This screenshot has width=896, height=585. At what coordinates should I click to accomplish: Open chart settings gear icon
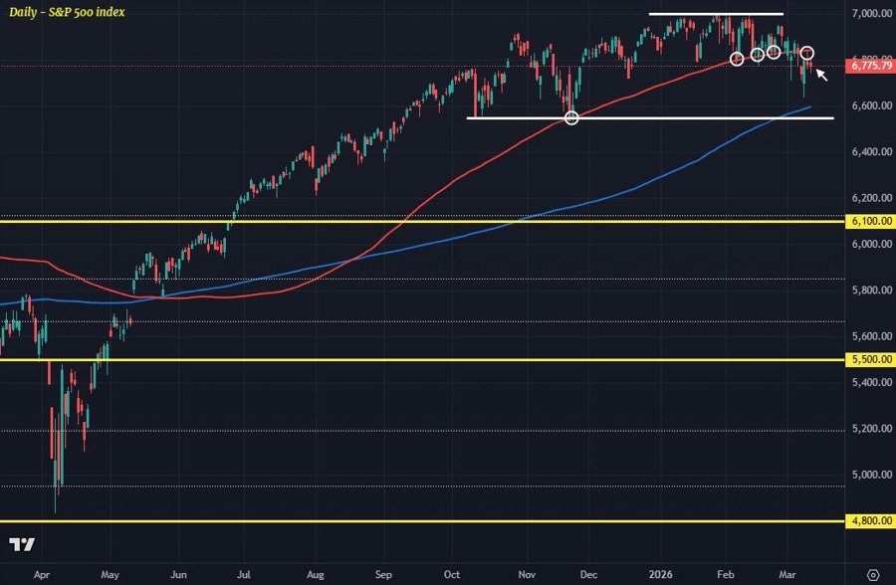pos(873,575)
